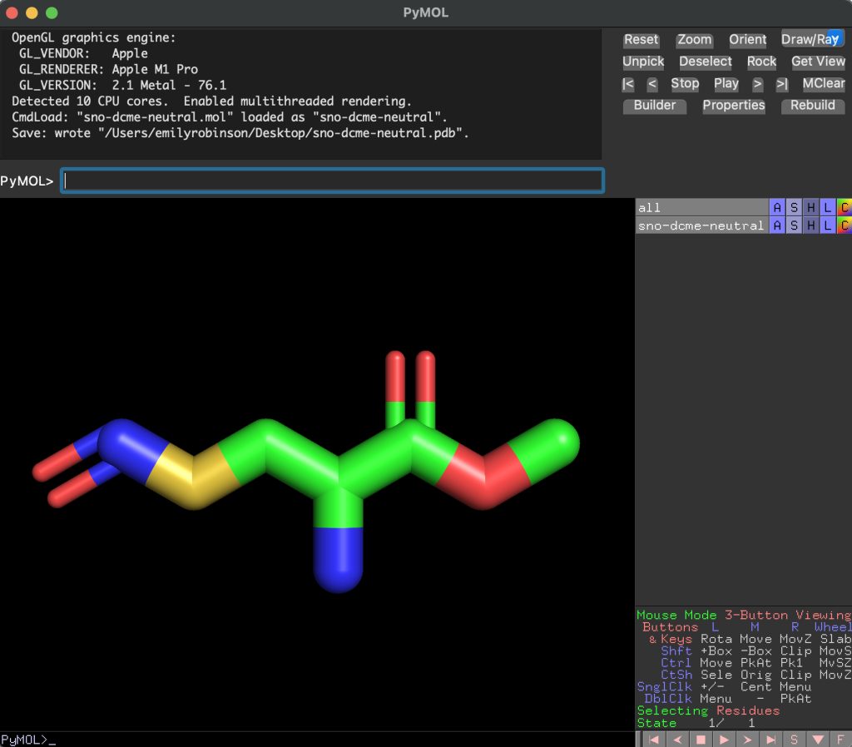The image size is (852, 747).
Task: Click rewind-to-start icon in bottom playback bar
Action: [x=654, y=739]
